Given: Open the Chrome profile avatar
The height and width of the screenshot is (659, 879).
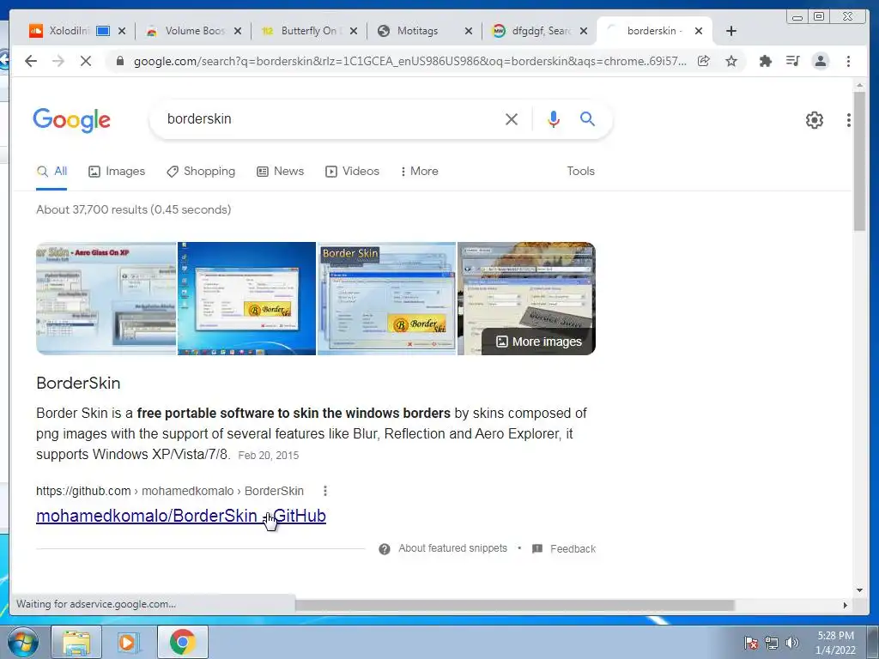Looking at the screenshot, I should click(x=820, y=61).
